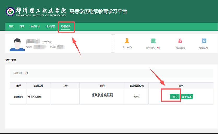Click the 个人中心 label text

click(x=127, y=47)
